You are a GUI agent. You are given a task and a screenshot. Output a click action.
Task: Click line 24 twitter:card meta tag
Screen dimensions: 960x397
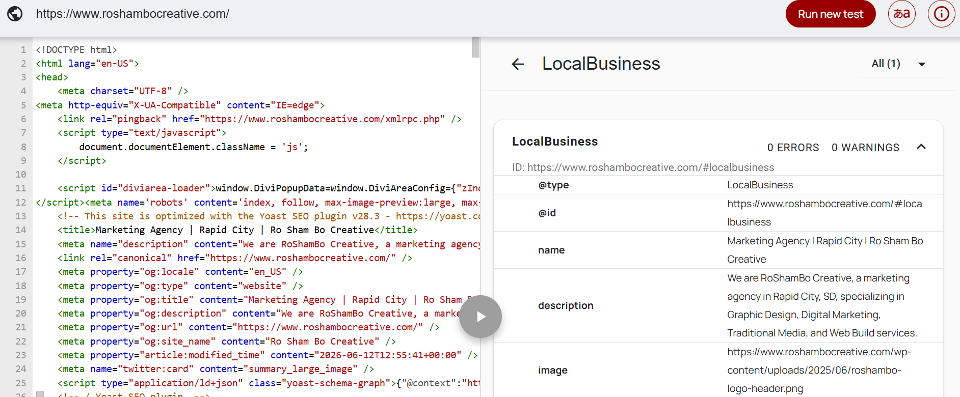pos(216,369)
